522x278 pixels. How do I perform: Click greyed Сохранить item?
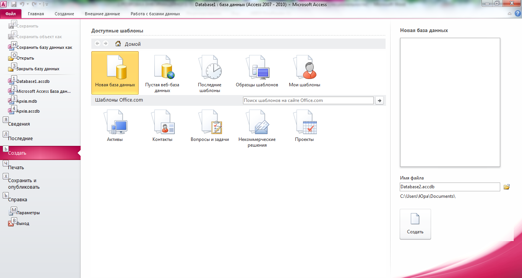pyautogui.click(x=23, y=26)
